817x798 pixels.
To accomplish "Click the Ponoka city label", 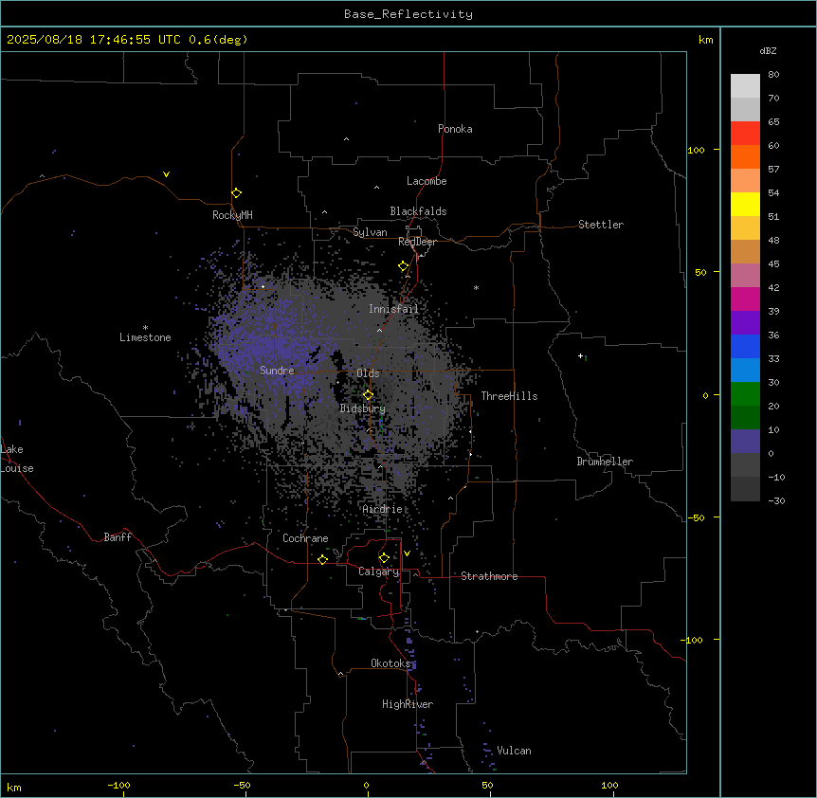I will 455,129.
